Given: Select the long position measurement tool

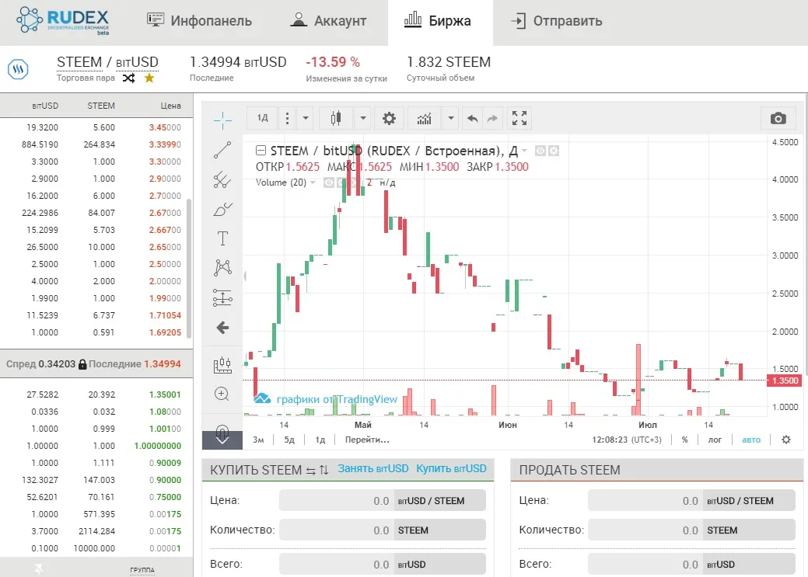Looking at the screenshot, I should (222, 297).
